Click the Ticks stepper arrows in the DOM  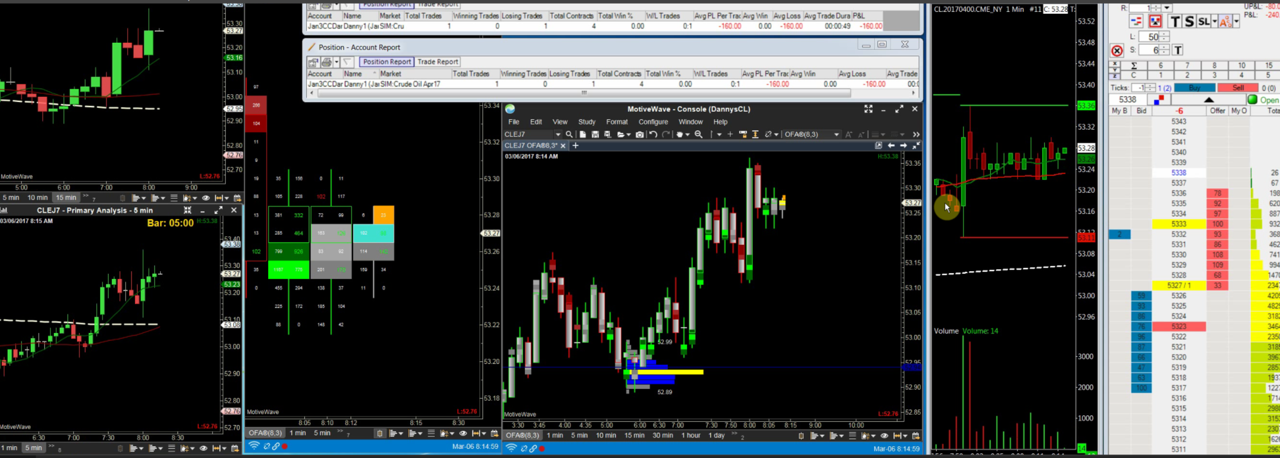click(1150, 88)
